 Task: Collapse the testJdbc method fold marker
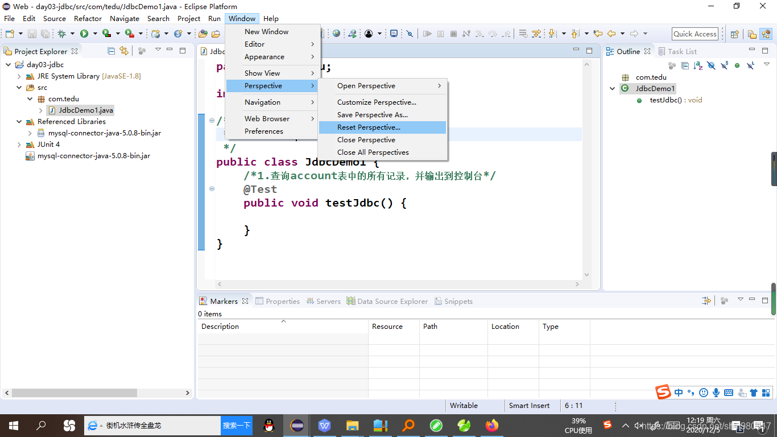point(212,189)
